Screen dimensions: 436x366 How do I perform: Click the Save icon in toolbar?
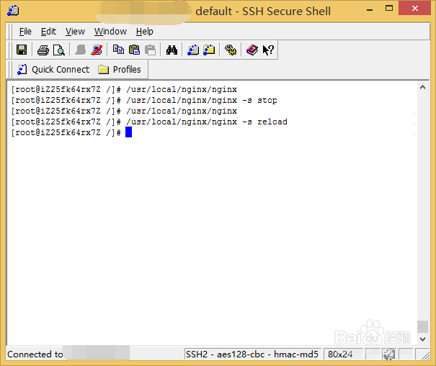tap(22, 50)
